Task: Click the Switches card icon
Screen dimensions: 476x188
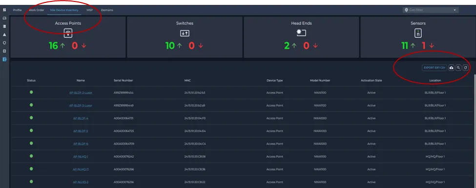Action: (185, 33)
